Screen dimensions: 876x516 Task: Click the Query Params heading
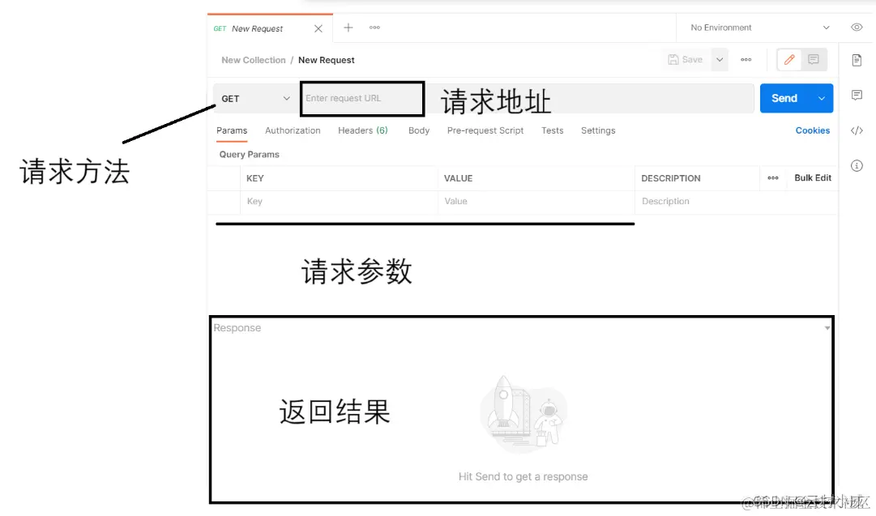(249, 154)
